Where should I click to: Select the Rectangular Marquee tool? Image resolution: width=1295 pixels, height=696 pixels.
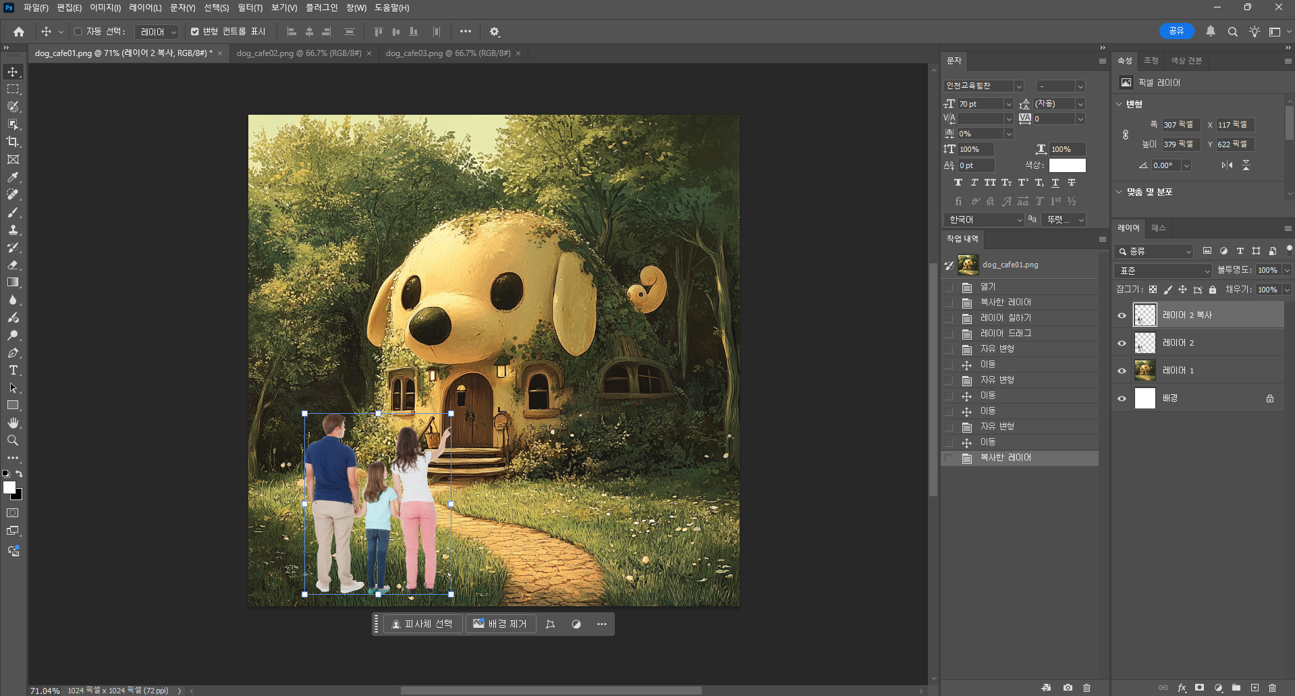click(x=13, y=89)
